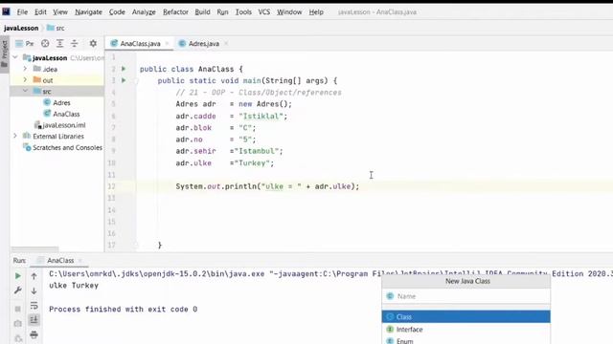The width and height of the screenshot is (613, 344).
Task: Select the AnaClass tab in Run panel
Action: point(60,260)
